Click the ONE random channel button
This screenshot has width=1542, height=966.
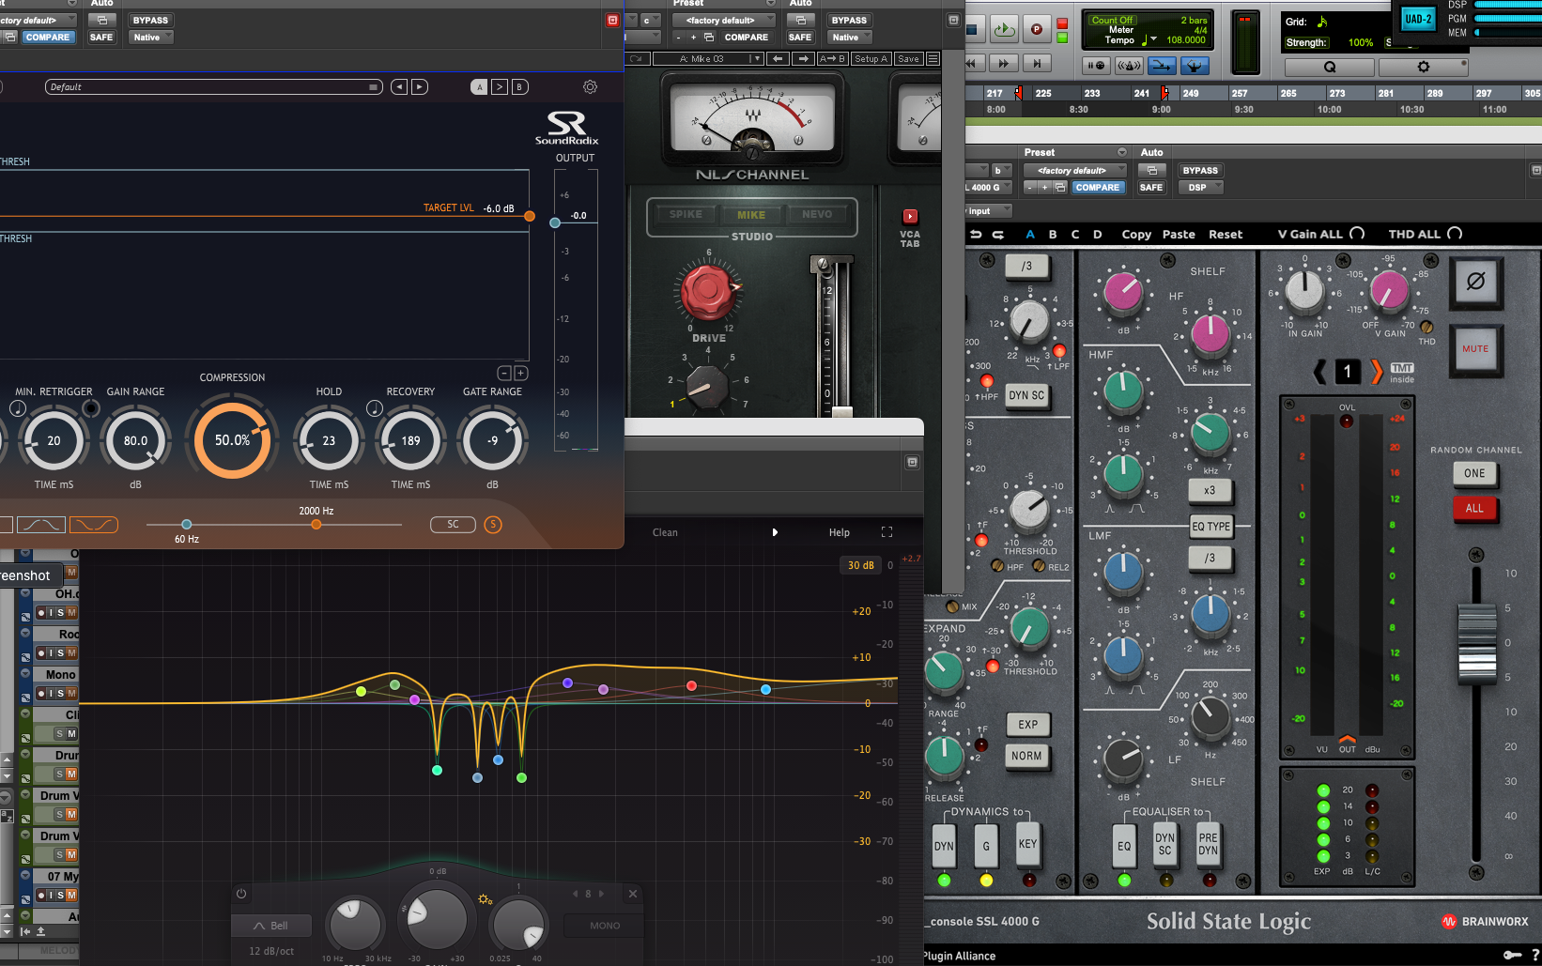click(x=1474, y=473)
